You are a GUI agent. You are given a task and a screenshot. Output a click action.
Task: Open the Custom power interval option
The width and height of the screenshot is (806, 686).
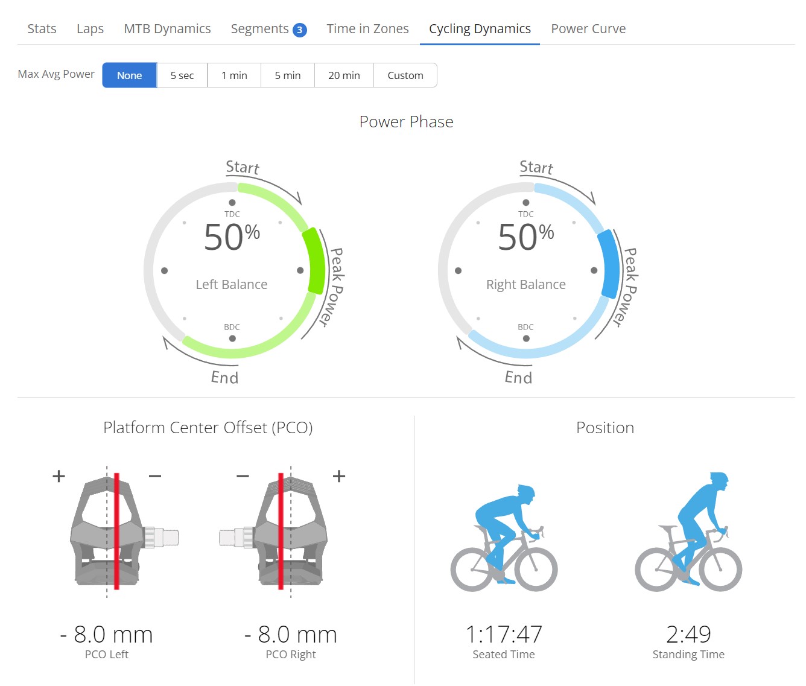[x=405, y=75]
